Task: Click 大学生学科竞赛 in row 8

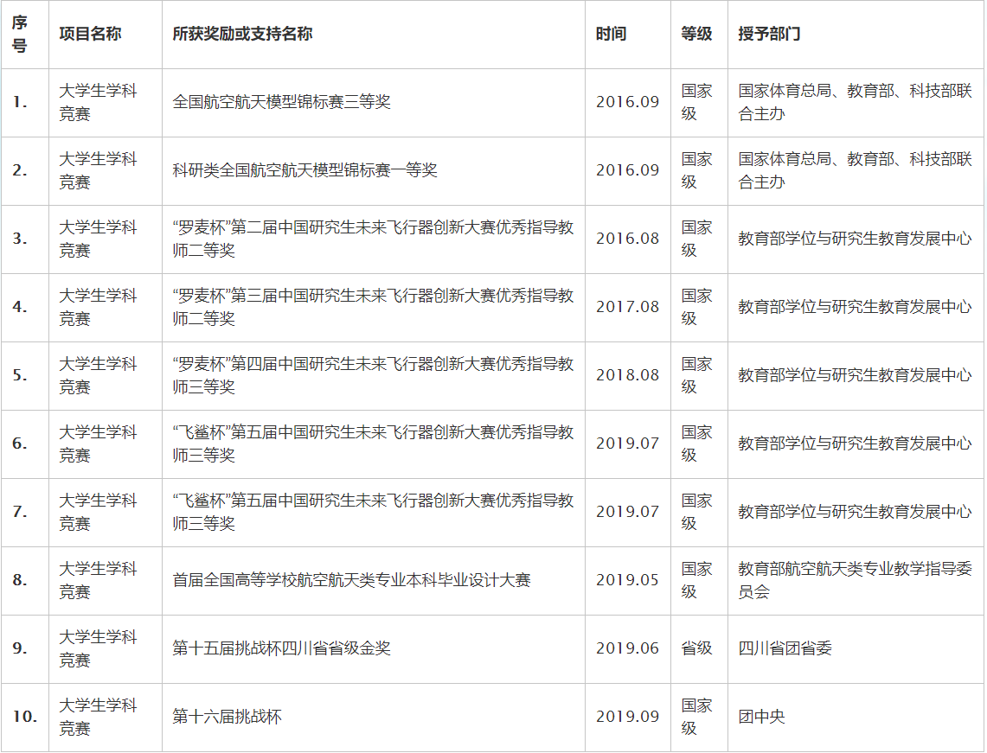Action: click(x=106, y=581)
